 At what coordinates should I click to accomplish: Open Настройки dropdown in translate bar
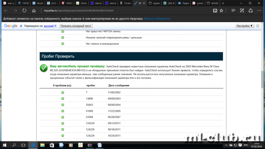(x=245, y=26)
